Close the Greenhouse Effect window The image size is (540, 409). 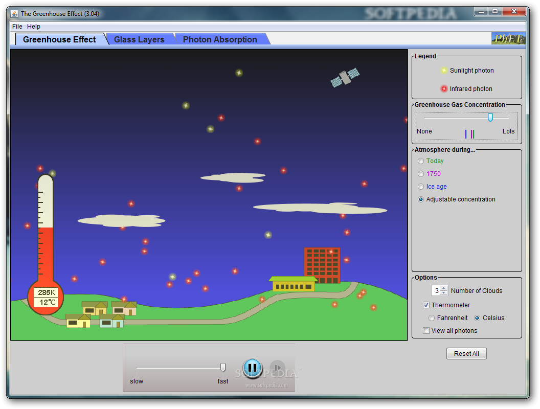(514, 12)
